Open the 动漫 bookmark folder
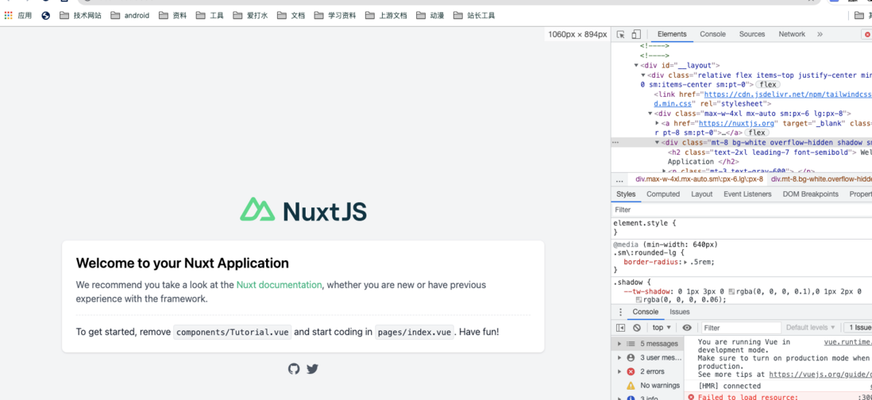Screen dimensions: 872x400 [430, 16]
